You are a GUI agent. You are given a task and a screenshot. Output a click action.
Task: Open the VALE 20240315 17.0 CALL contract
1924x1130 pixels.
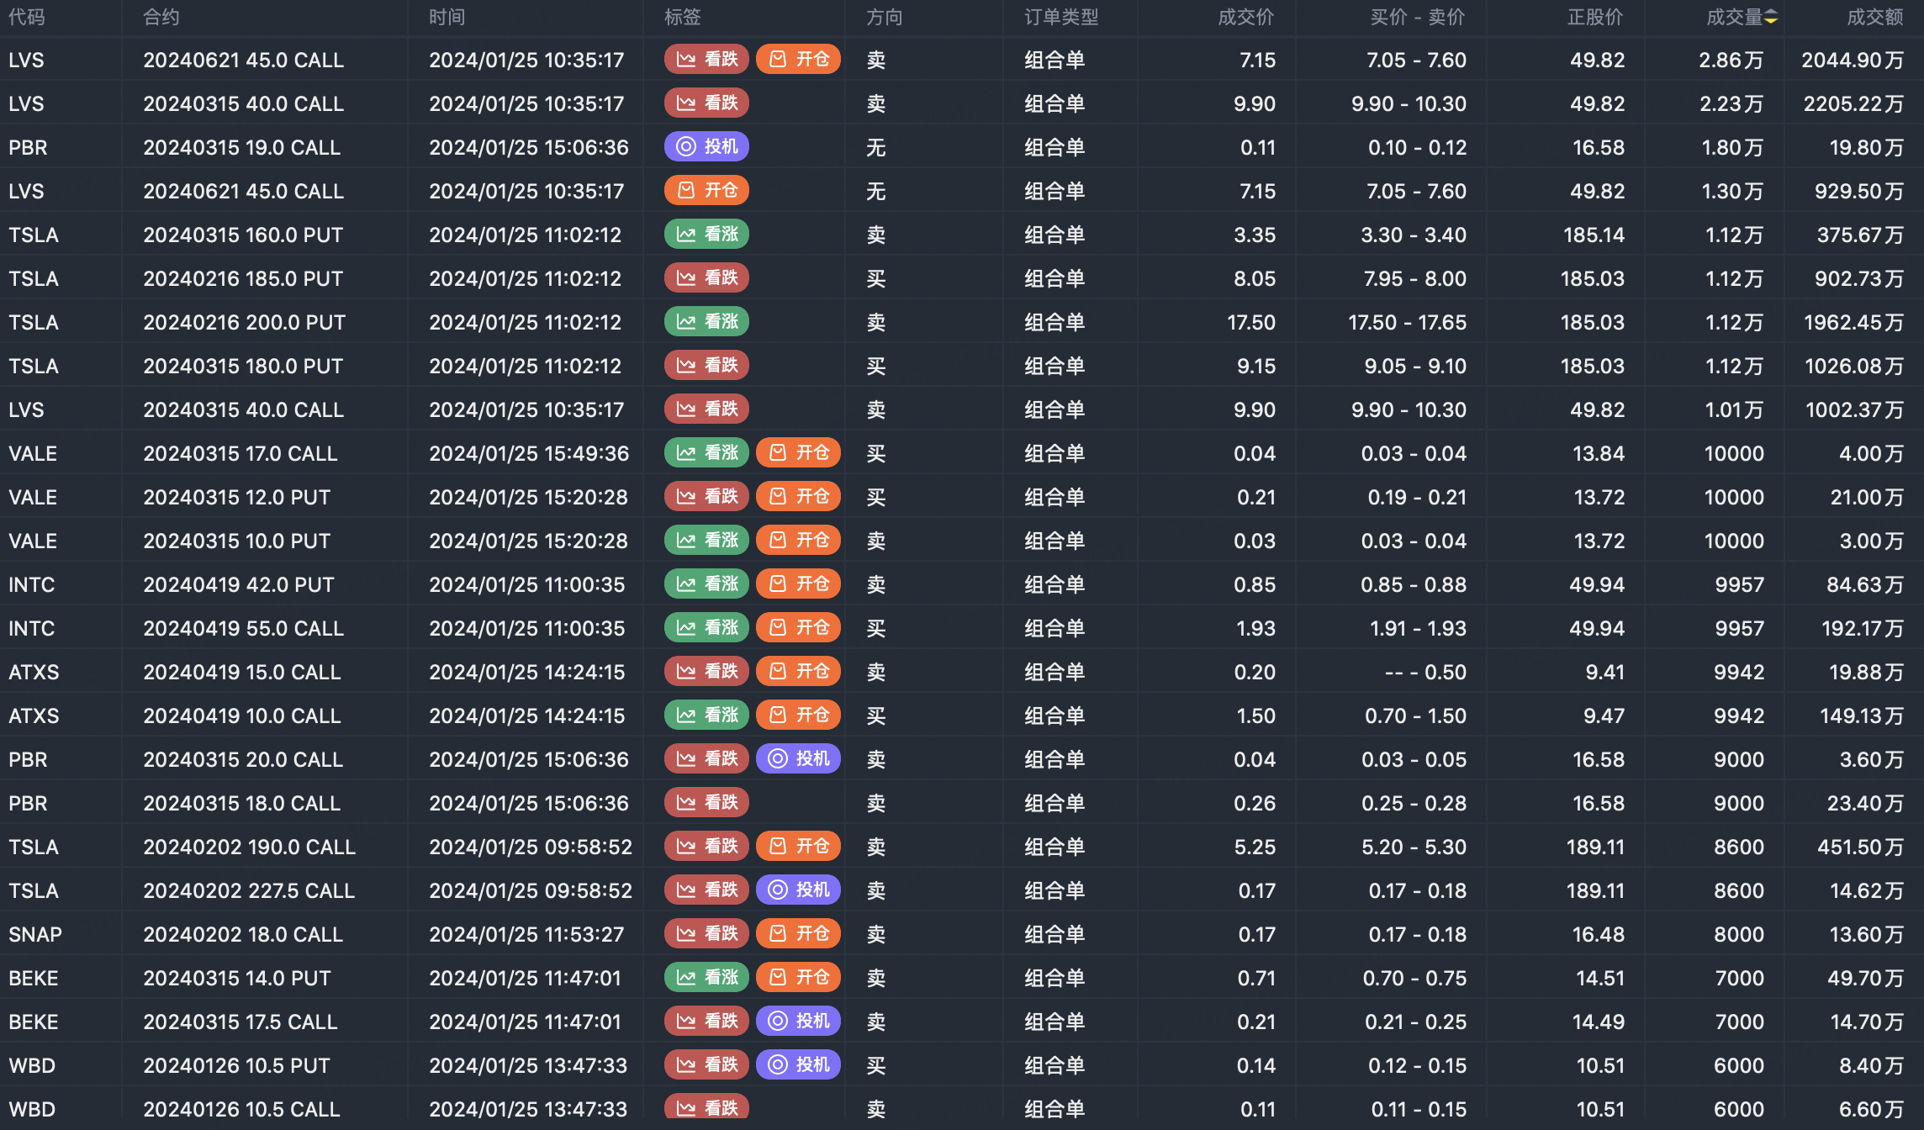240,454
